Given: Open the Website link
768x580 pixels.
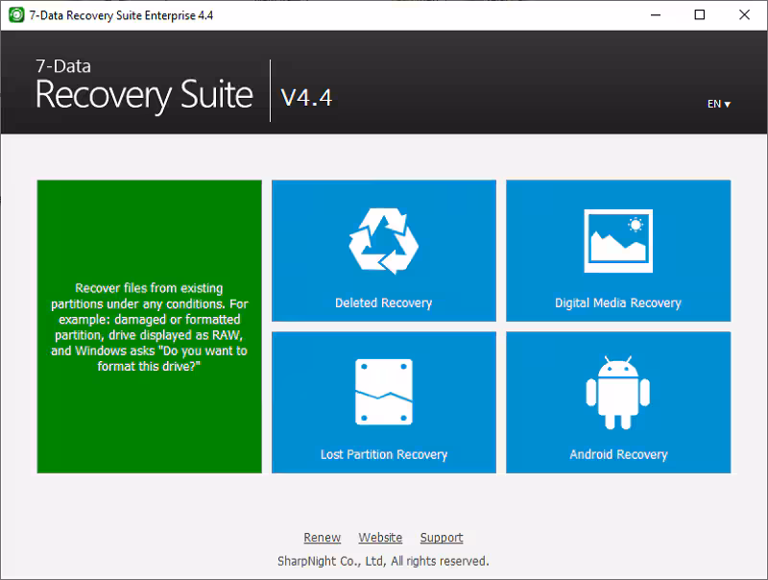Looking at the screenshot, I should (380, 538).
